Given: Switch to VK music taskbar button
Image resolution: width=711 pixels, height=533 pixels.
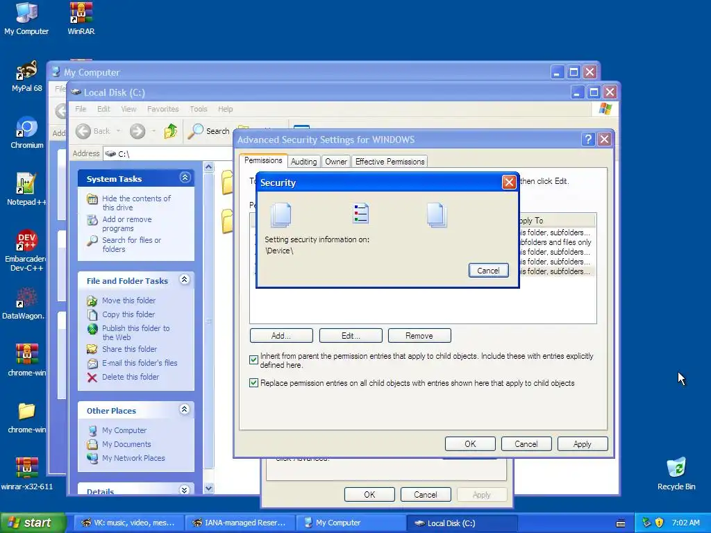Looking at the screenshot, I should (128, 523).
